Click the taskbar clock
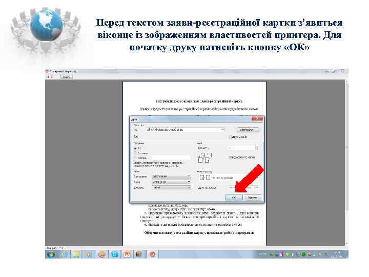 tap(338, 254)
